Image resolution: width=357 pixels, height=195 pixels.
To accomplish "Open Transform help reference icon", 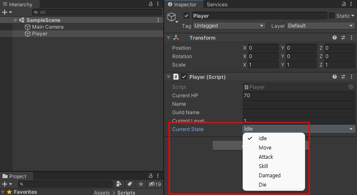I will tap(335, 37).
